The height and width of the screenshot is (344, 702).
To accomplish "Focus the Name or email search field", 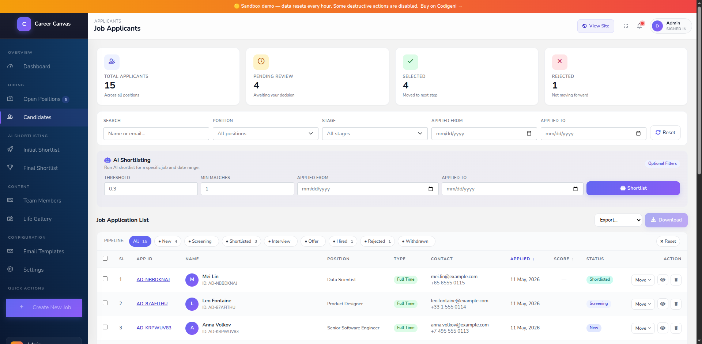I will tap(156, 133).
